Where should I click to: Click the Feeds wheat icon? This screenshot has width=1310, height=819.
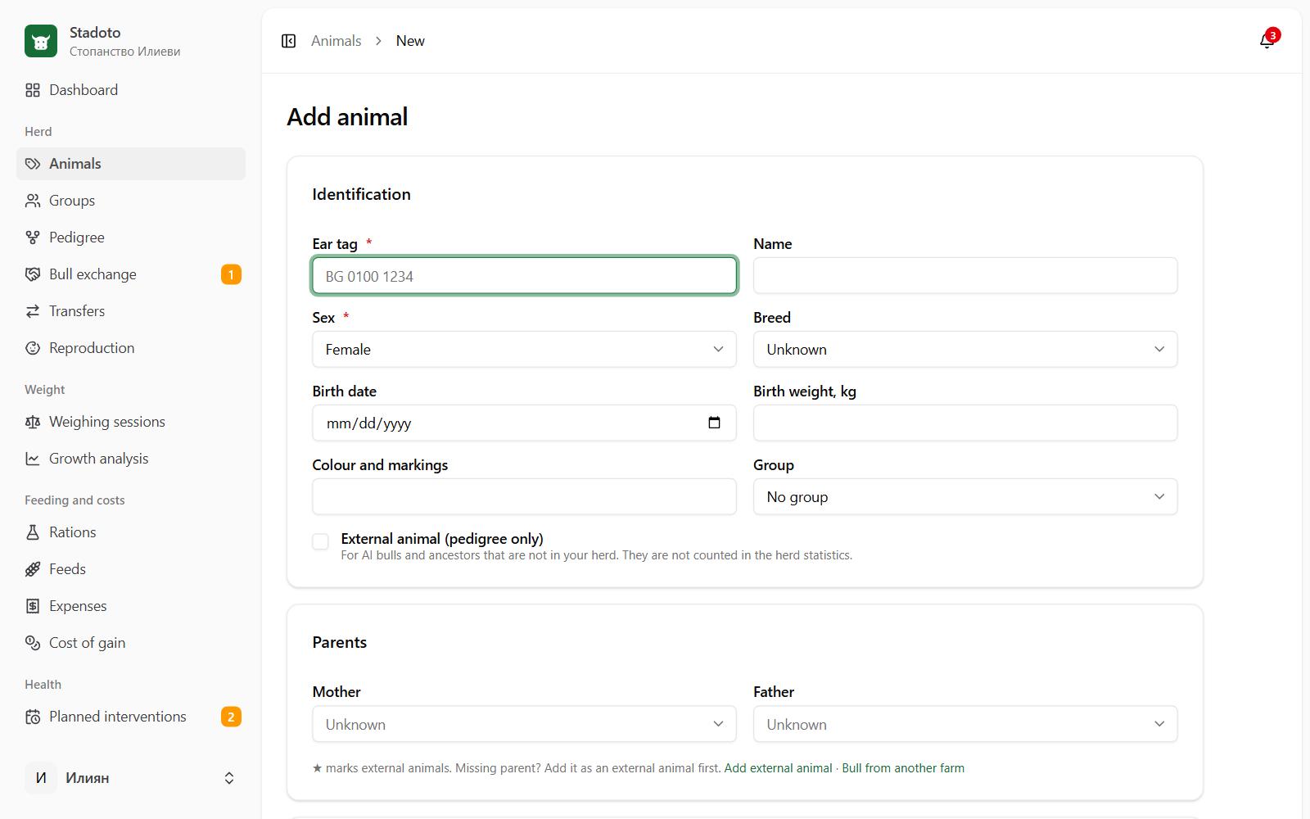pyautogui.click(x=33, y=569)
